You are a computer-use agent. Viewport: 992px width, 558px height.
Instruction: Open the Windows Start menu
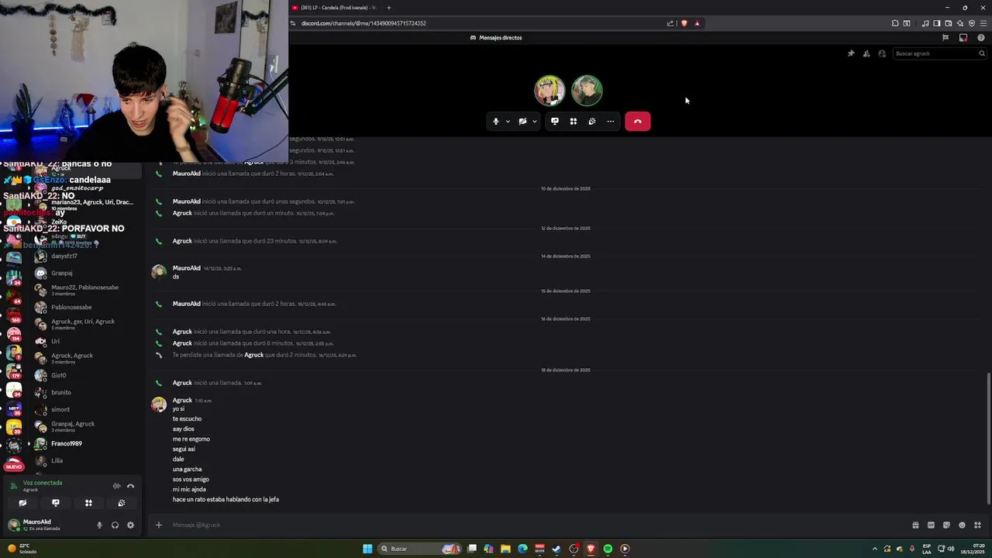click(x=367, y=549)
